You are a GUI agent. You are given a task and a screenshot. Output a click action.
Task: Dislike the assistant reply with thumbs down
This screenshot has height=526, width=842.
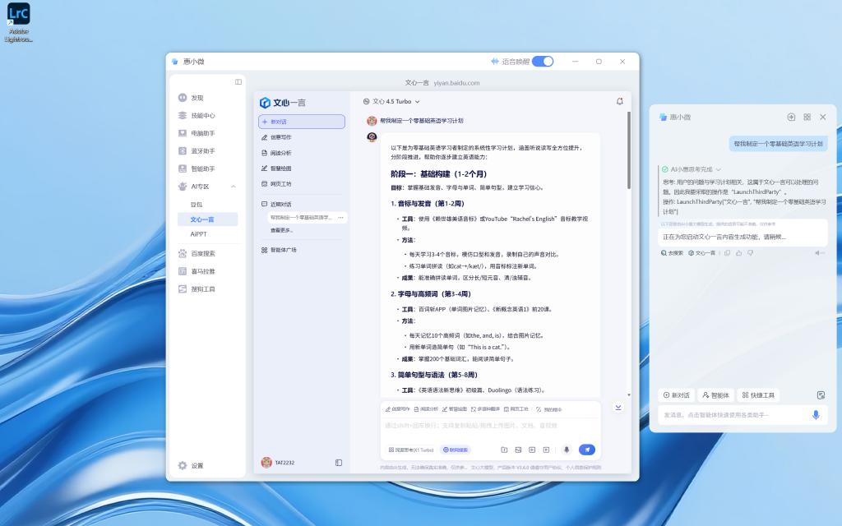coord(750,253)
